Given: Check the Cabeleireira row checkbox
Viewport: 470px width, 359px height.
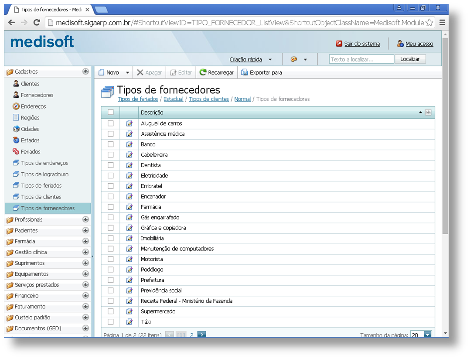Looking at the screenshot, I should pos(111,155).
